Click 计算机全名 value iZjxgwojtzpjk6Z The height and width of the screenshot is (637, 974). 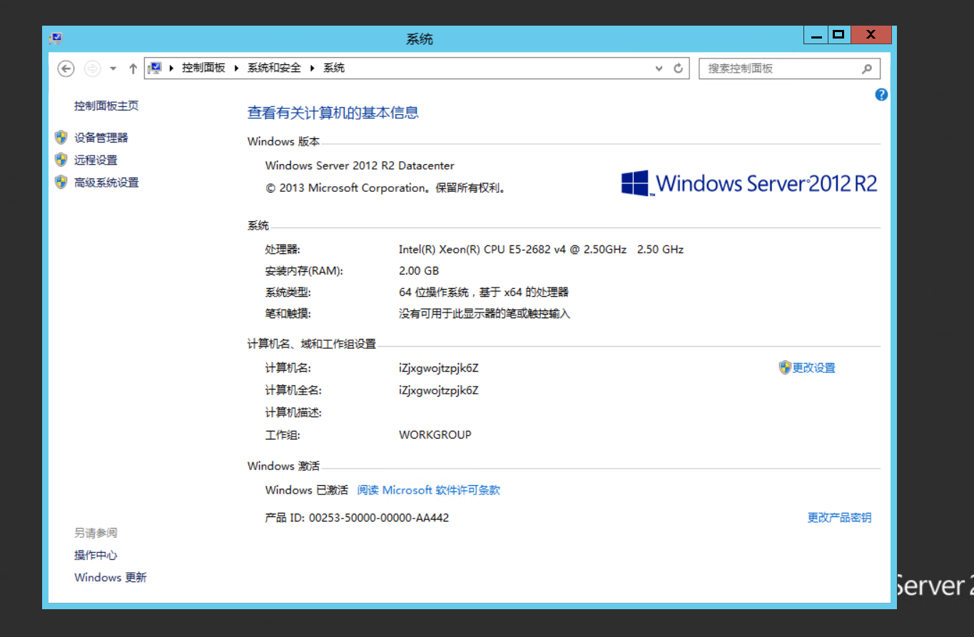tap(439, 391)
